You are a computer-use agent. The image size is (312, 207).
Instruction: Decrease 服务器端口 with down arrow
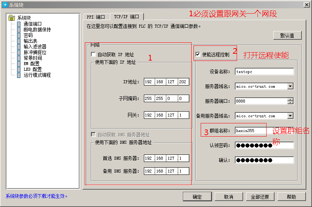[290, 103]
